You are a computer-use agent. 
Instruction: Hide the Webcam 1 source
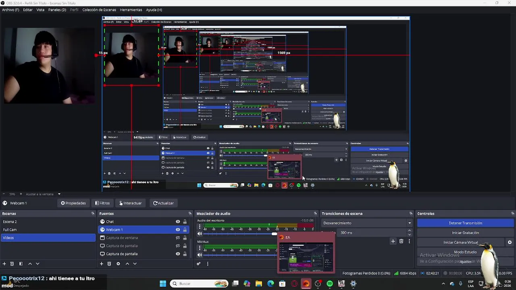click(x=178, y=230)
